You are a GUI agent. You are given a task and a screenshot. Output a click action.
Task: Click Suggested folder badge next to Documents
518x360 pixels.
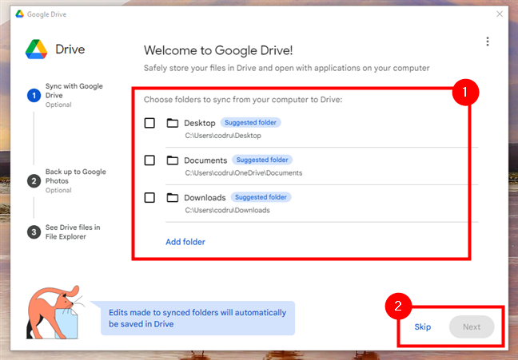(x=262, y=160)
